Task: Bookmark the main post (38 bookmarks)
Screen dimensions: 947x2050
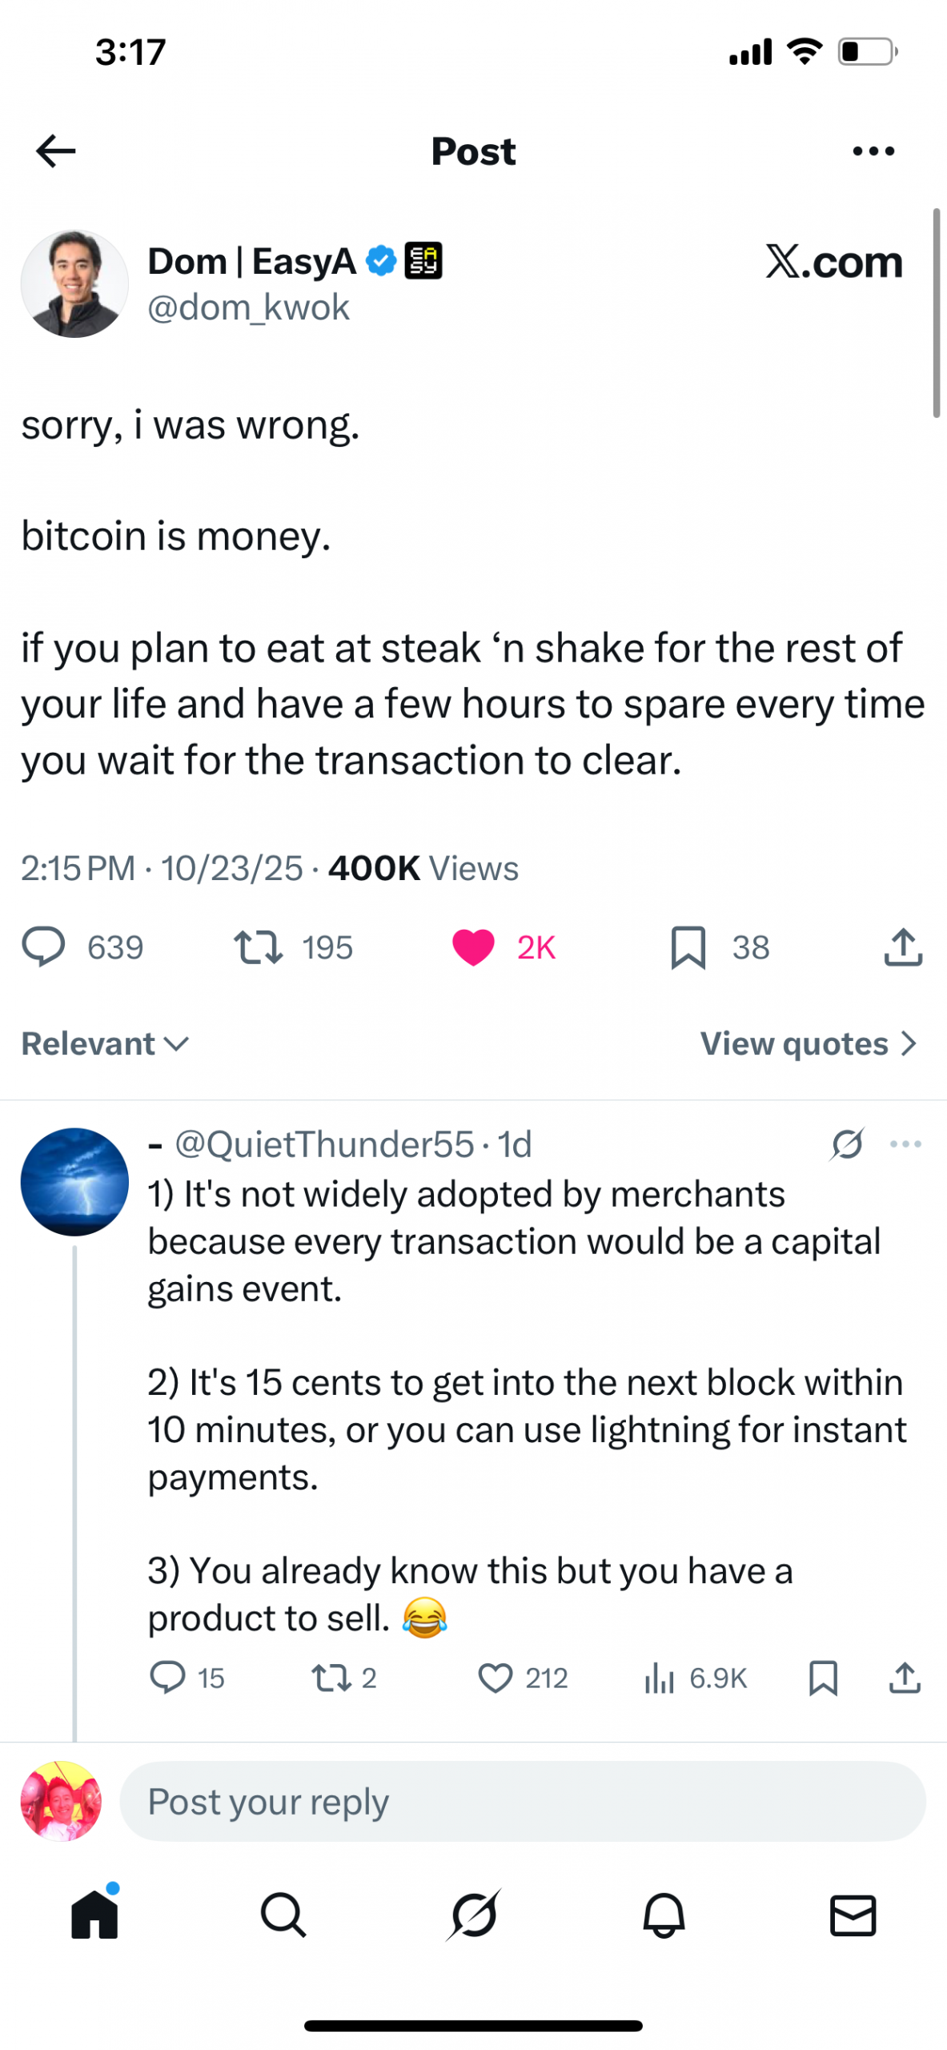Action: (688, 947)
